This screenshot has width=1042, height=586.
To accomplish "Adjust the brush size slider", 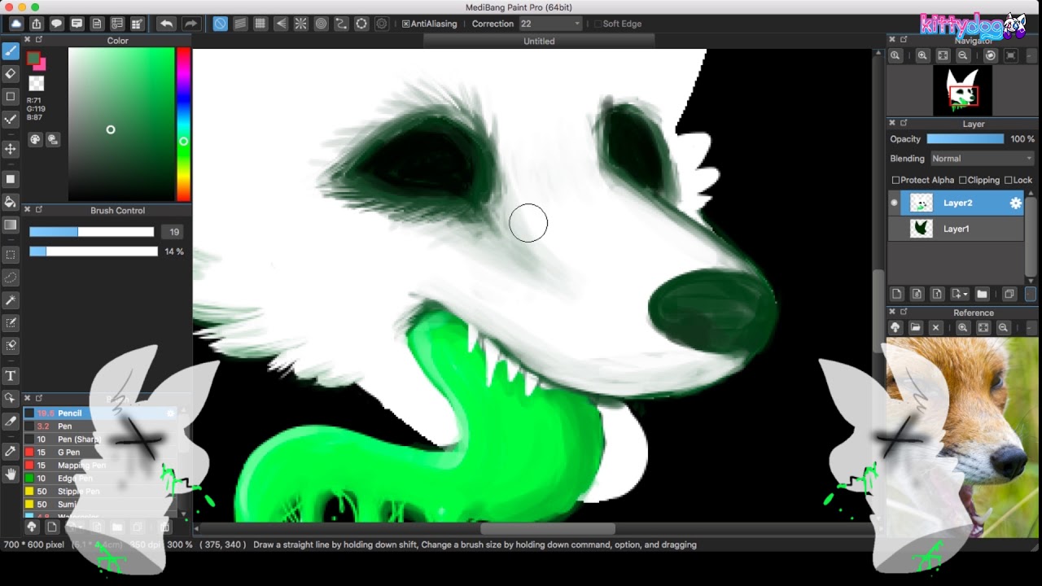I will (x=91, y=232).
